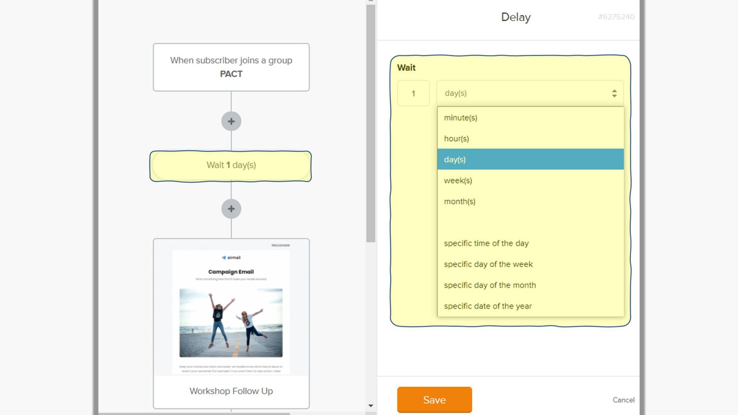Click the wait number input field

[413, 93]
